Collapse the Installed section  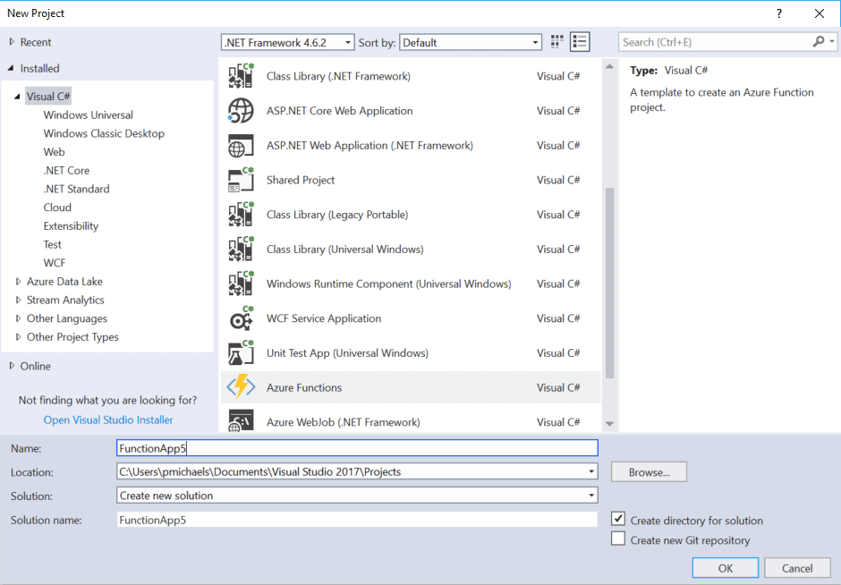click(11, 68)
